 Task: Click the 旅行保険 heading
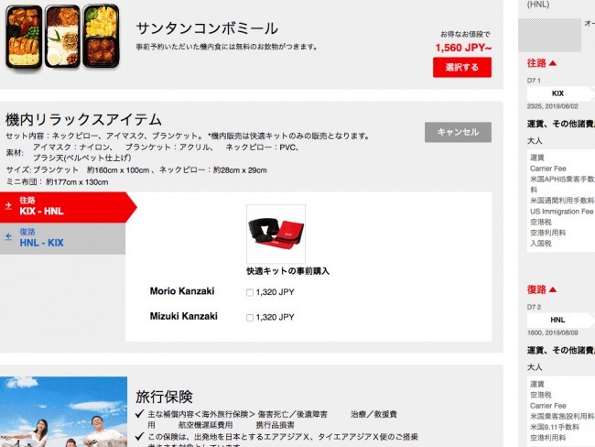[164, 397]
